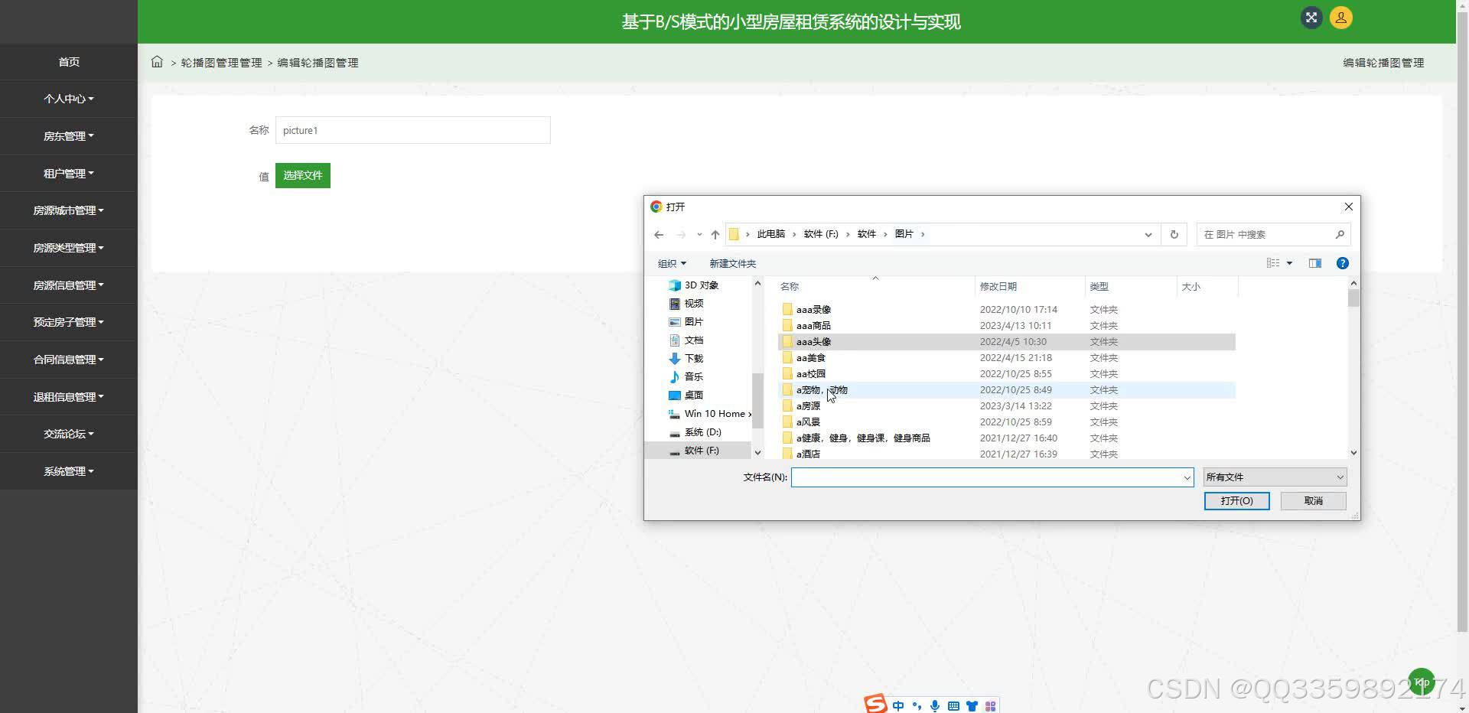
Task: Click the microphone voice input icon
Action: [935, 706]
